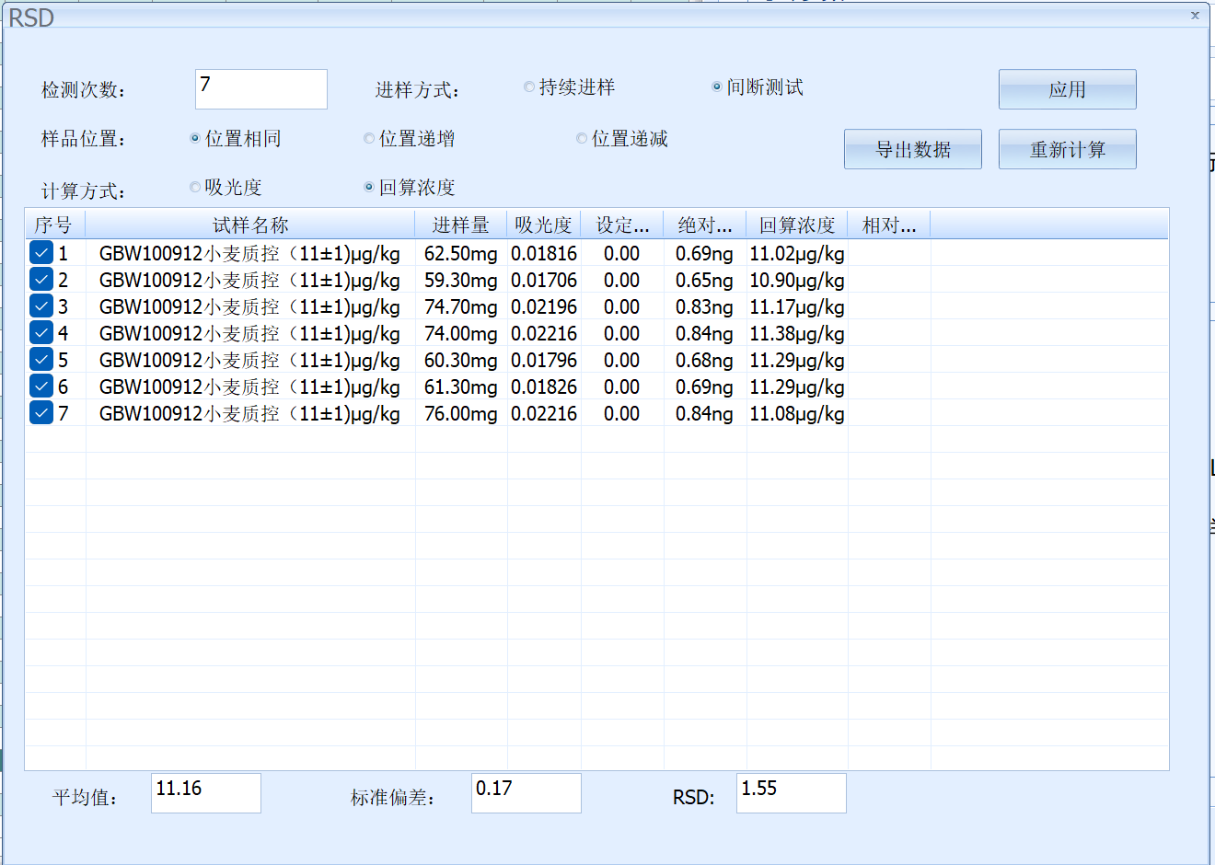Viewport: 1215px width, 865px height.
Task: Click the 检测次数 input field
Action: (x=261, y=89)
